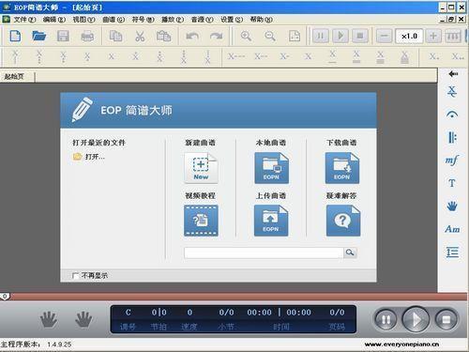Open the 曲谱 Score menu
Viewport: 469px width, 352px height.
click(113, 20)
